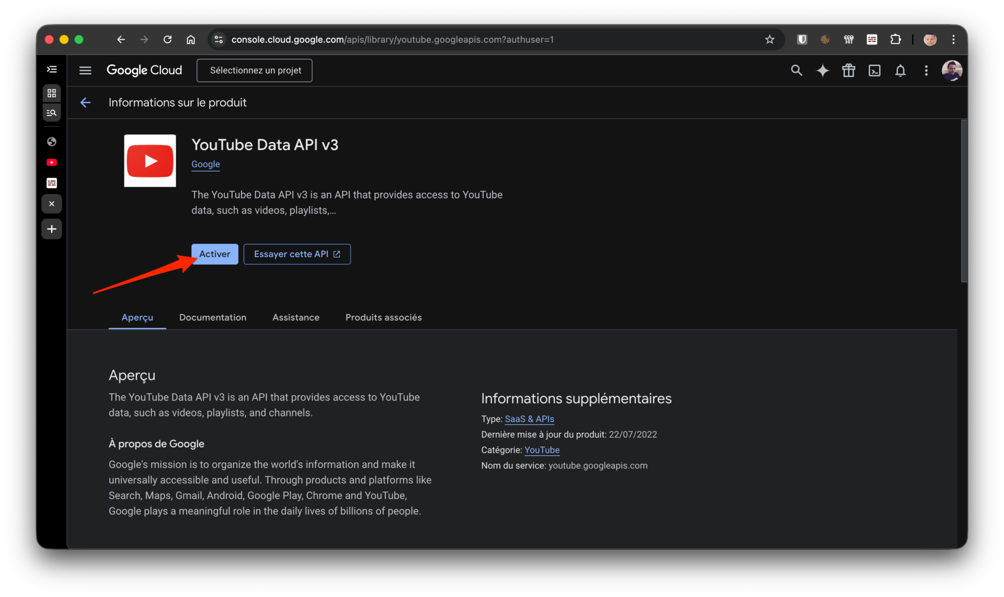The image size is (1004, 597).
Task: Open the Google account avatar in console
Action: (952, 70)
